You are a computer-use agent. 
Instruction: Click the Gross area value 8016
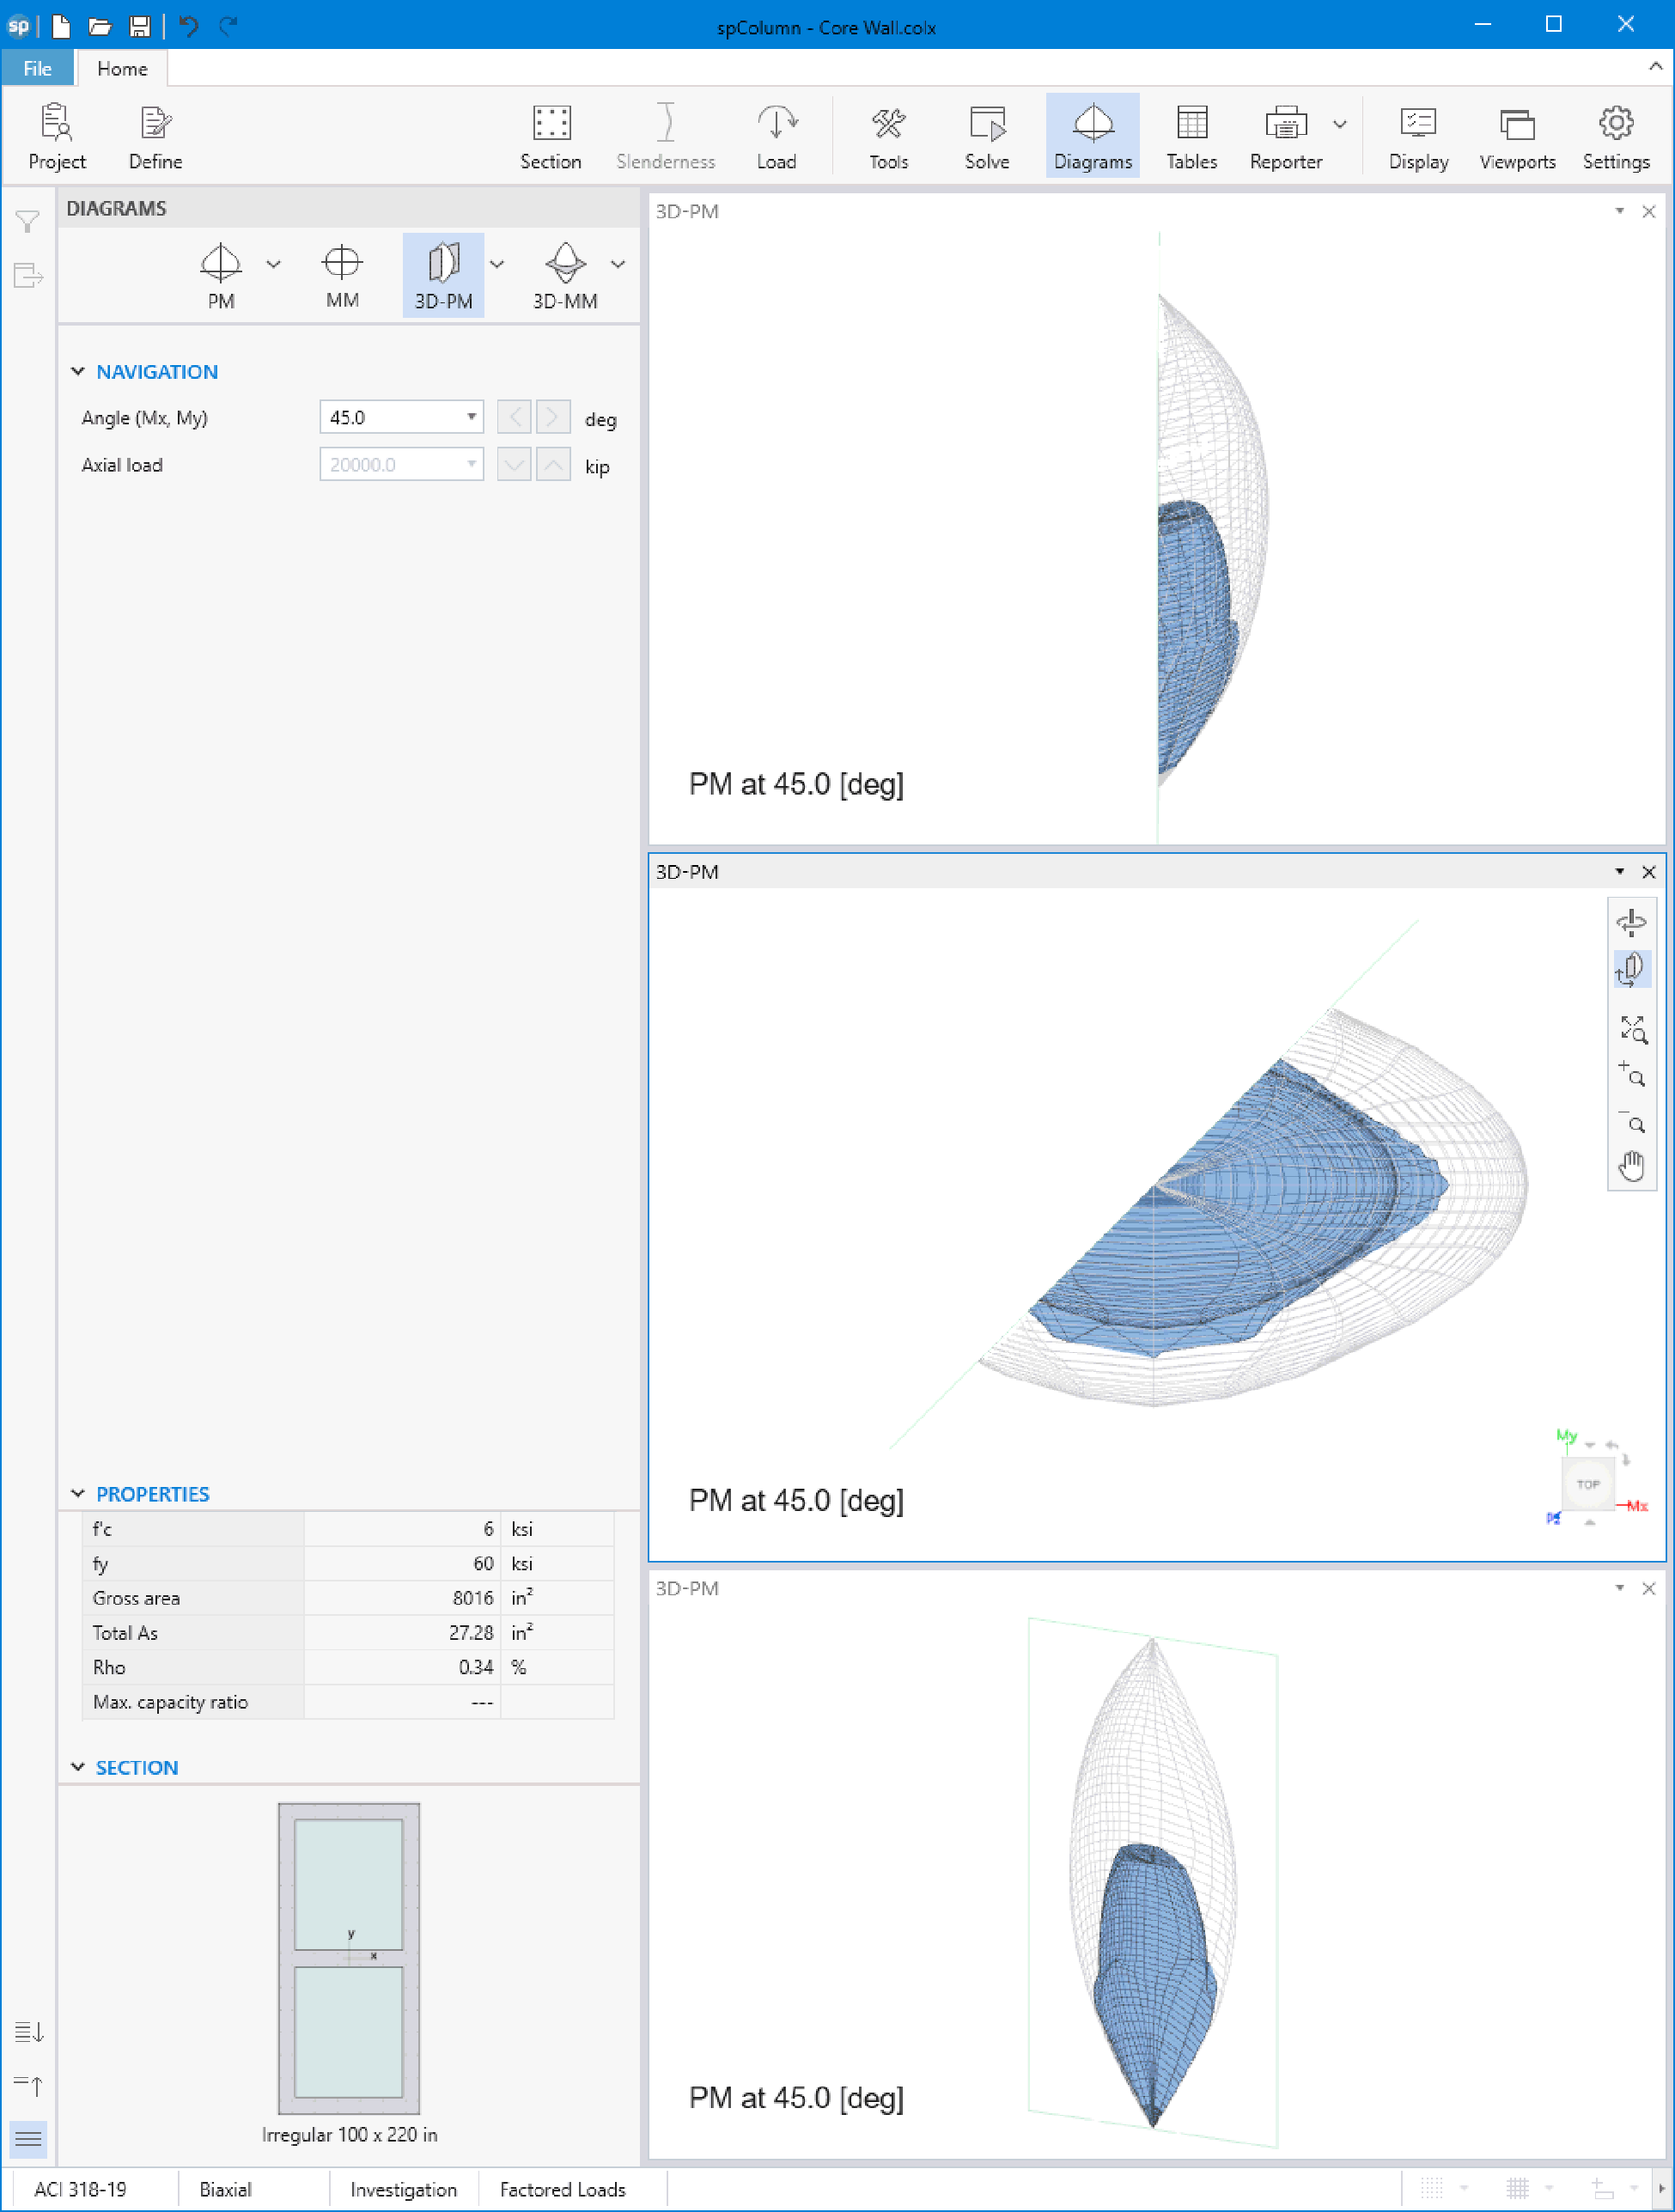[x=473, y=1598]
